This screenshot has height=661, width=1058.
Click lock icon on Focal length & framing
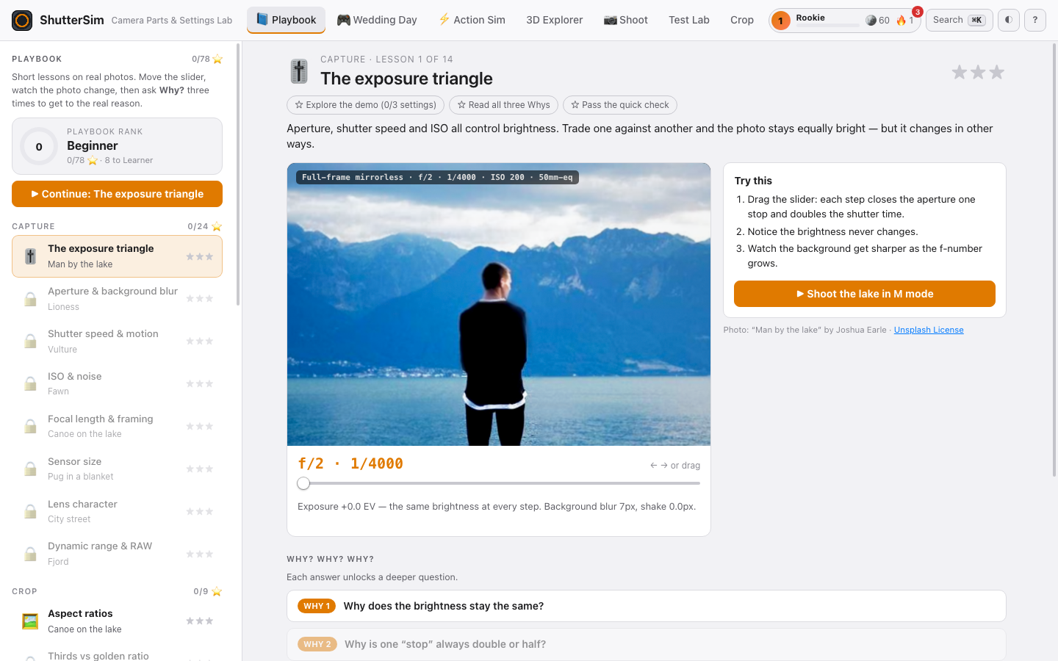coord(30,426)
